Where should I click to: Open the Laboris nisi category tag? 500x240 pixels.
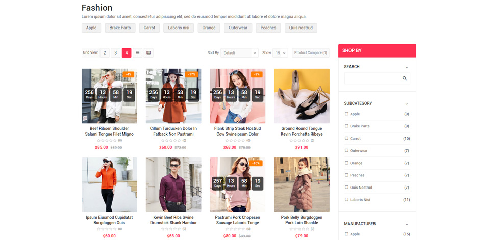[x=179, y=28]
